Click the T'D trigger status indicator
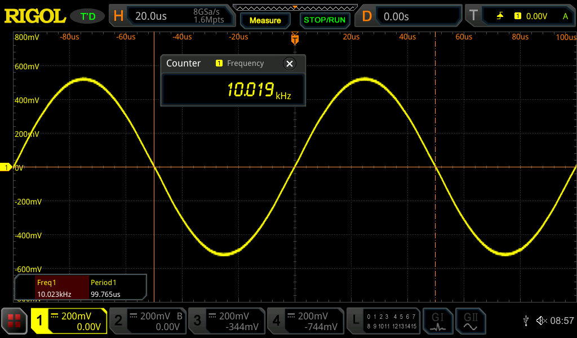This screenshot has width=577, height=338. (x=88, y=16)
